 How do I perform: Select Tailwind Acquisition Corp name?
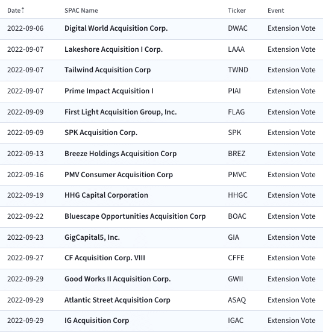108,70
